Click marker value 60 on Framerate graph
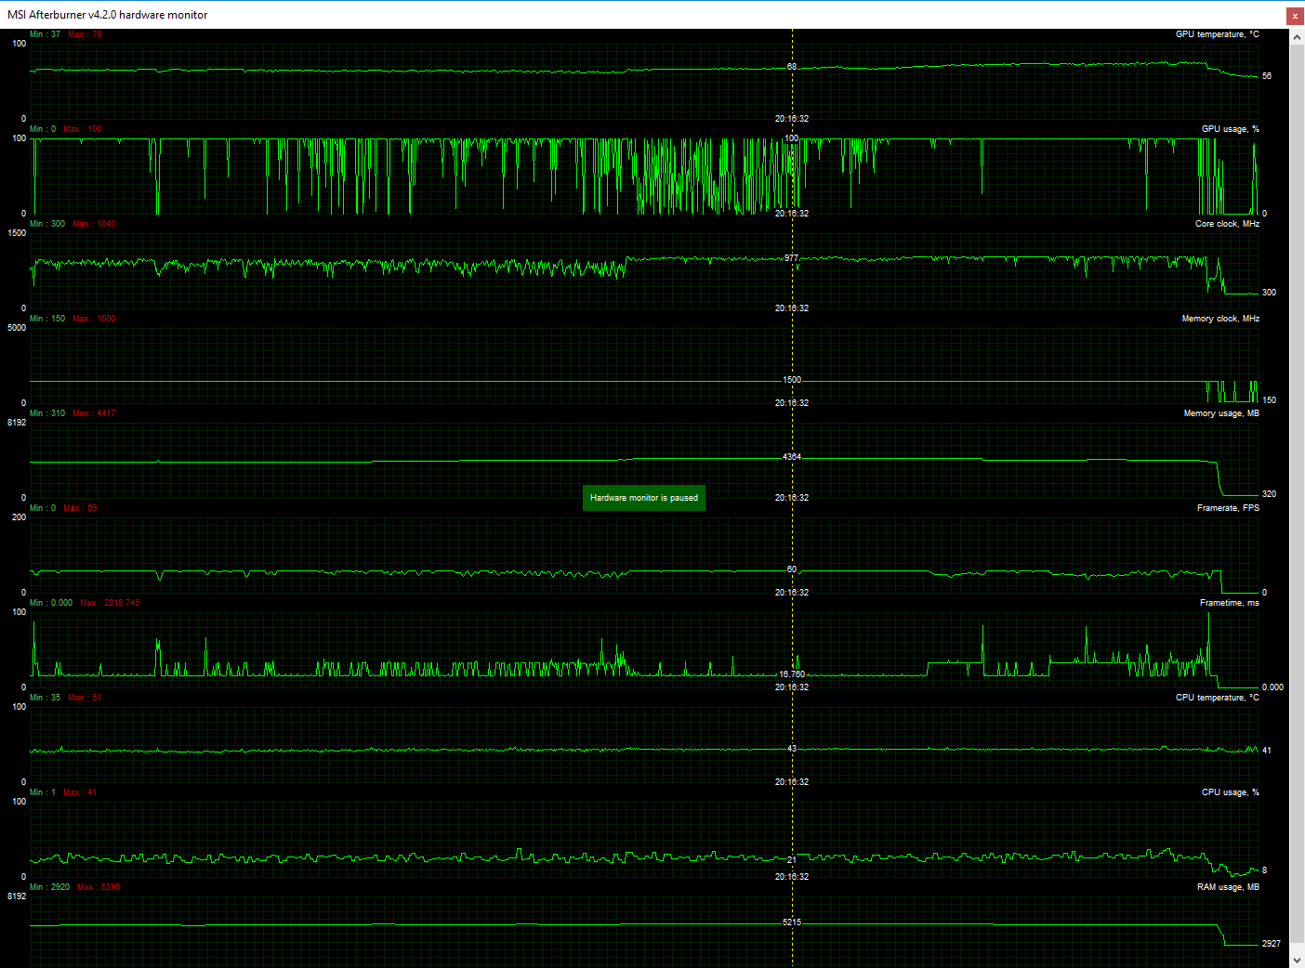 [x=792, y=569]
